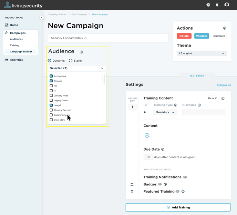The height and width of the screenshot is (215, 237).
Task: Collapse the sidebar with arrow button
Action: pyautogui.click(x=42, y=18)
